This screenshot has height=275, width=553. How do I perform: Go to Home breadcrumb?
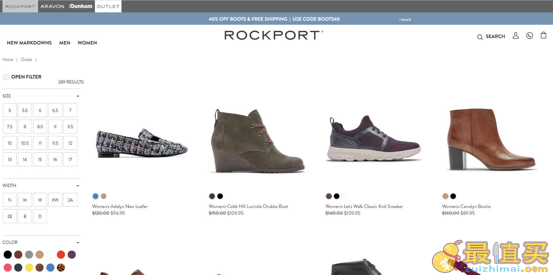point(8,60)
